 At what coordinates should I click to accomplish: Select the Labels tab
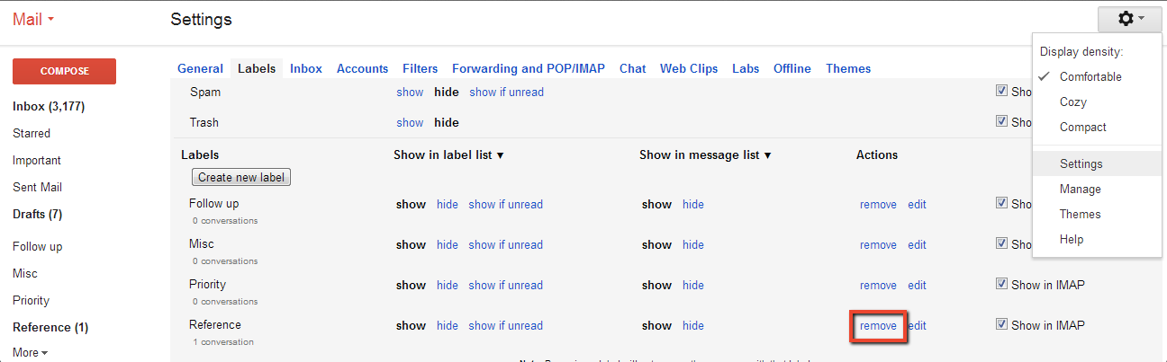coord(257,68)
